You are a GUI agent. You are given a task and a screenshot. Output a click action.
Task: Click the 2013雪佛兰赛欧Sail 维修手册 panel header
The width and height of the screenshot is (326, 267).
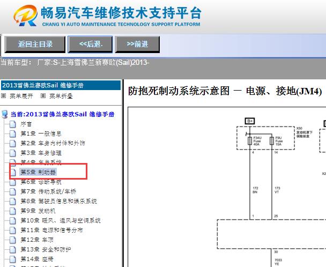point(61,85)
